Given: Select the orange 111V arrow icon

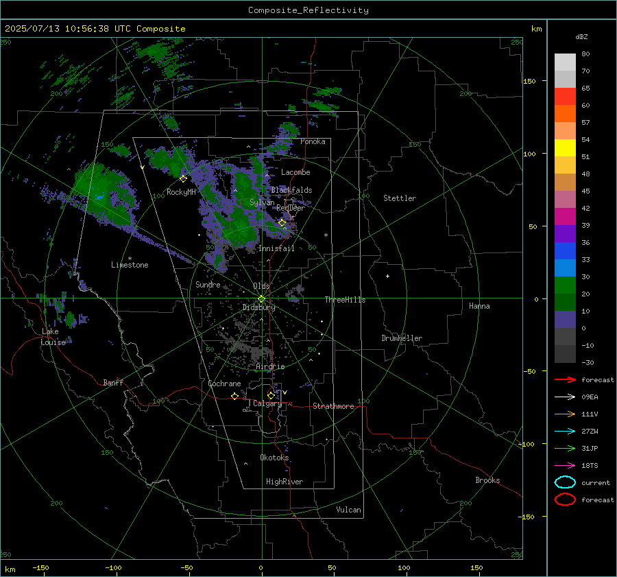Looking at the screenshot, I should pos(565,414).
